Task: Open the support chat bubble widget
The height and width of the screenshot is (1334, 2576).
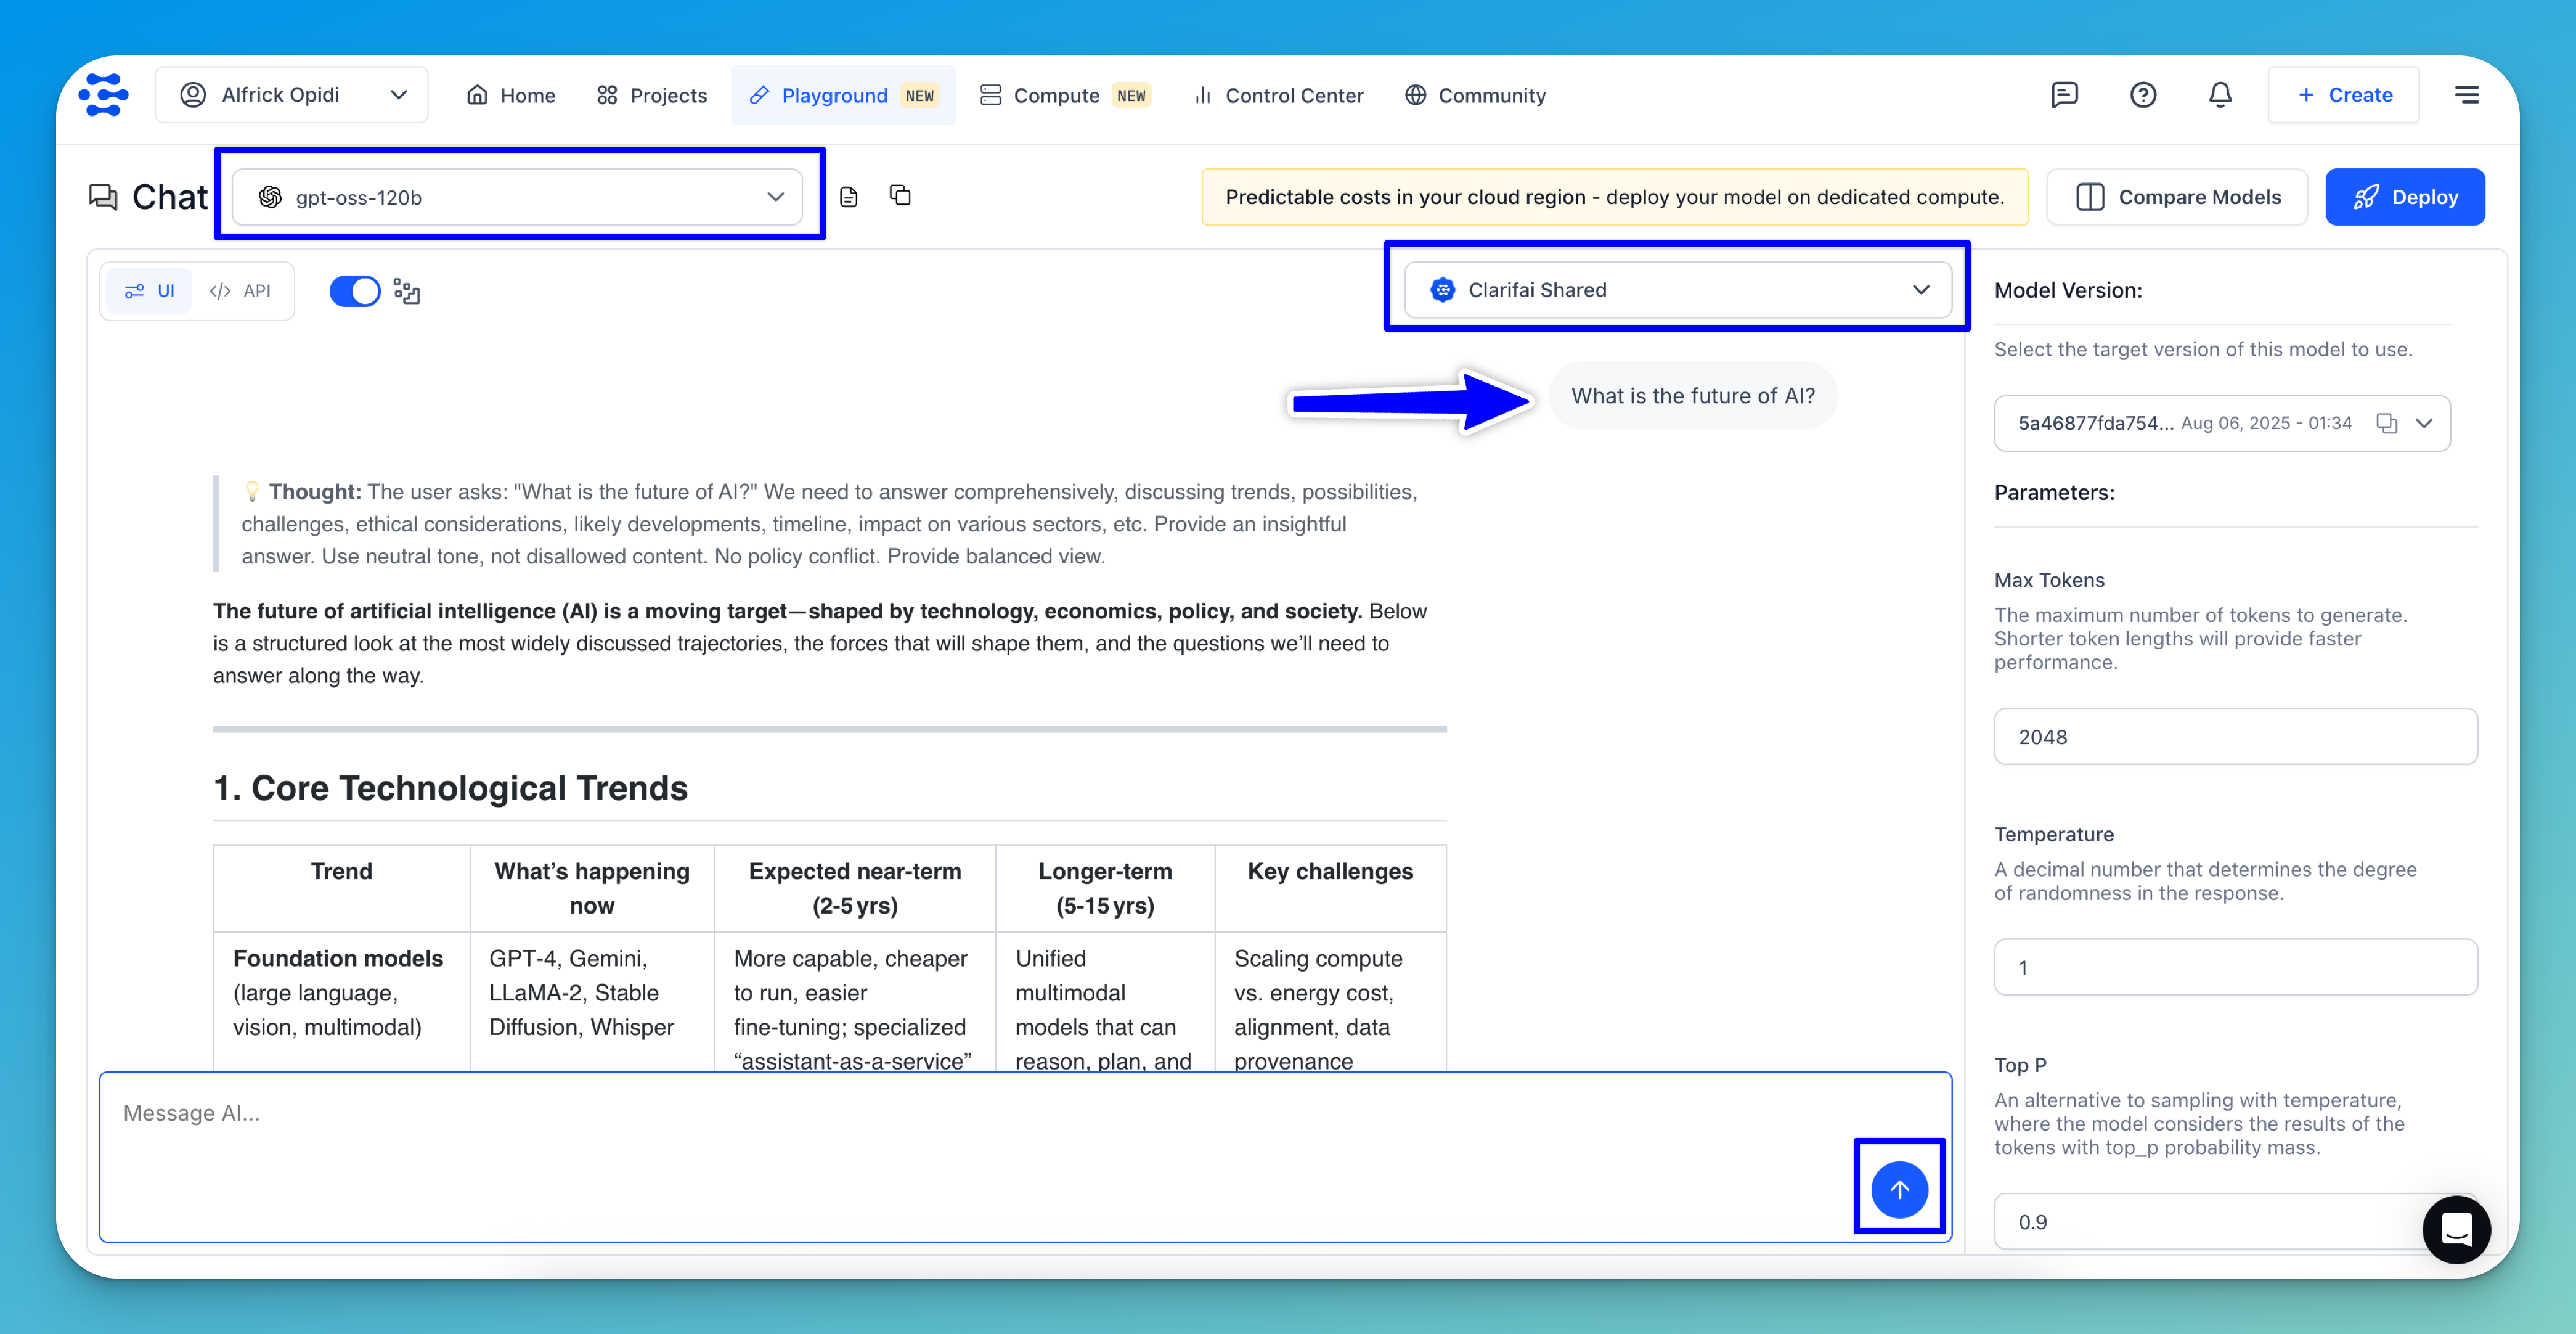Action: coord(2456,1229)
